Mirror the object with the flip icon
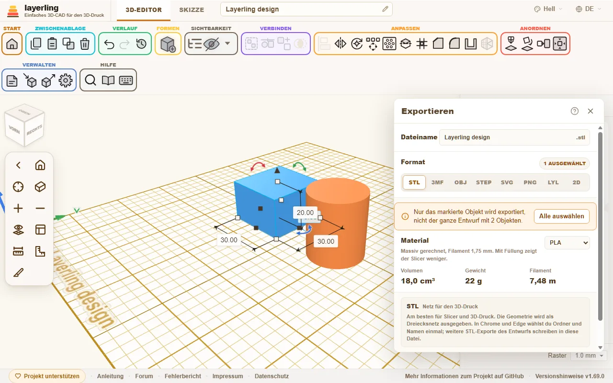 coord(341,44)
